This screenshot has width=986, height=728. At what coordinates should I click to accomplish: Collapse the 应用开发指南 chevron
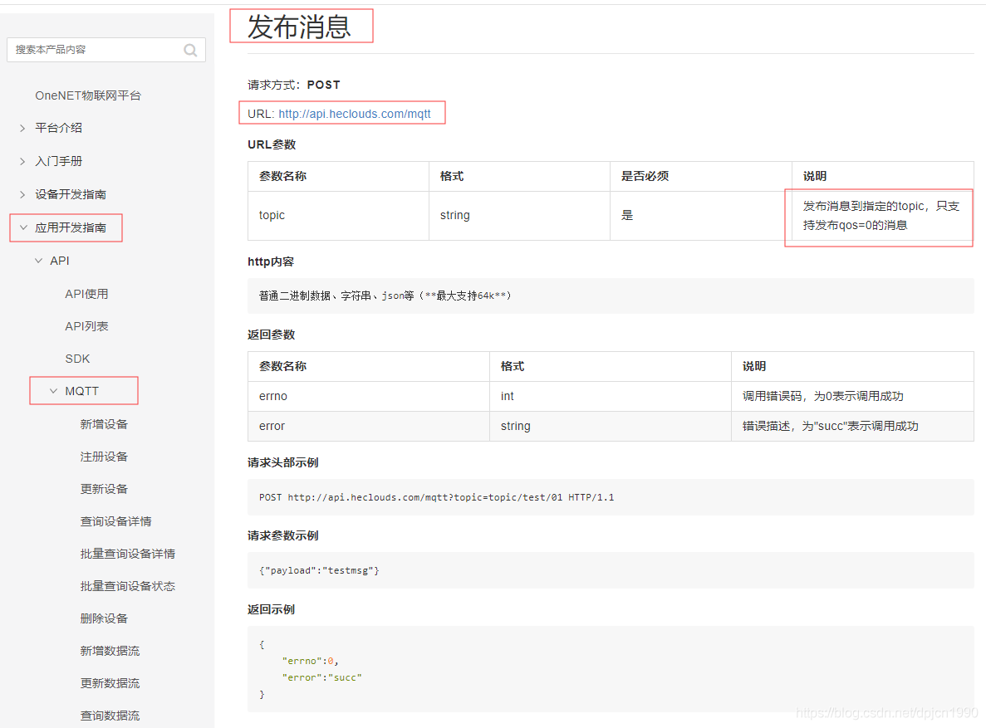[x=23, y=227]
